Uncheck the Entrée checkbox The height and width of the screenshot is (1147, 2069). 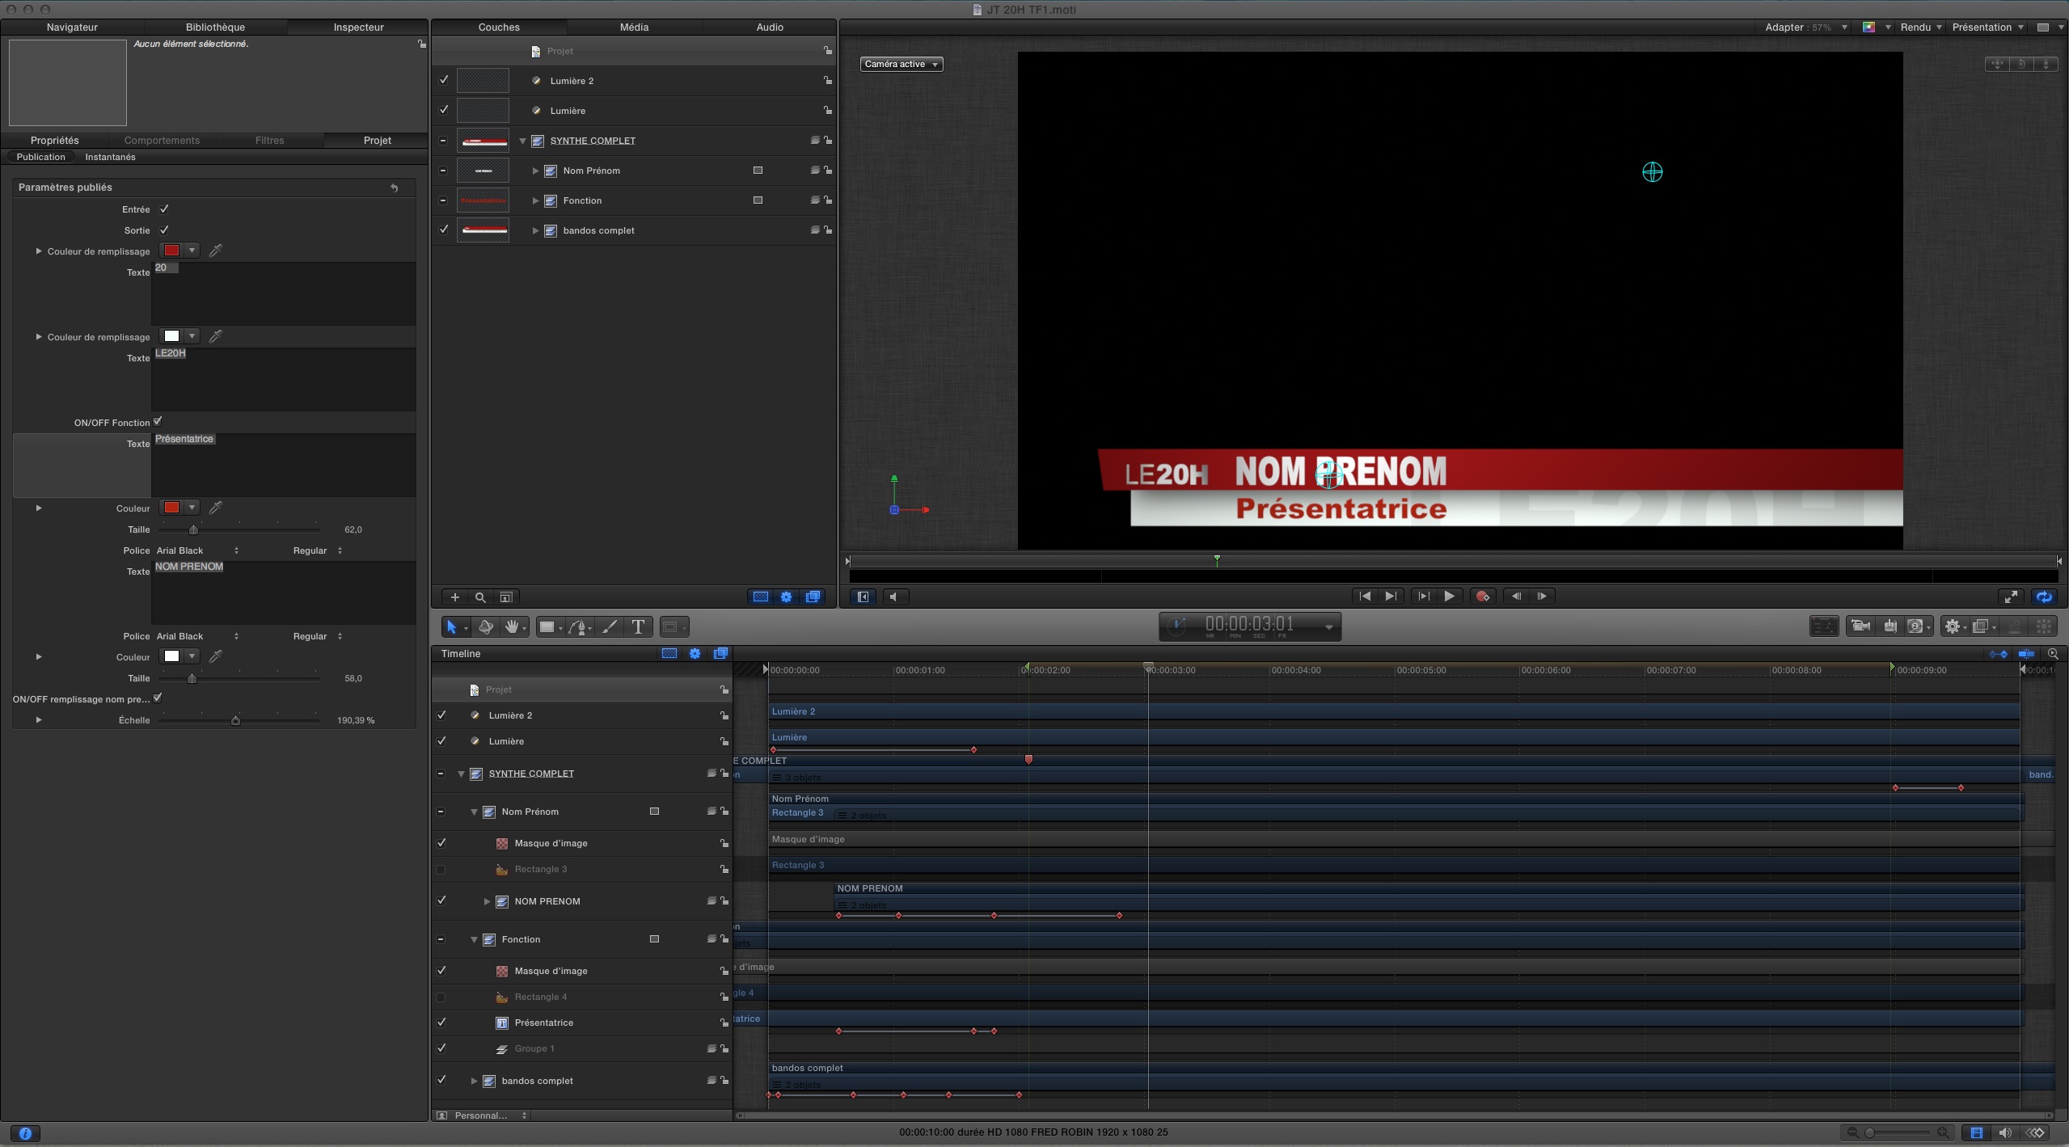click(164, 209)
